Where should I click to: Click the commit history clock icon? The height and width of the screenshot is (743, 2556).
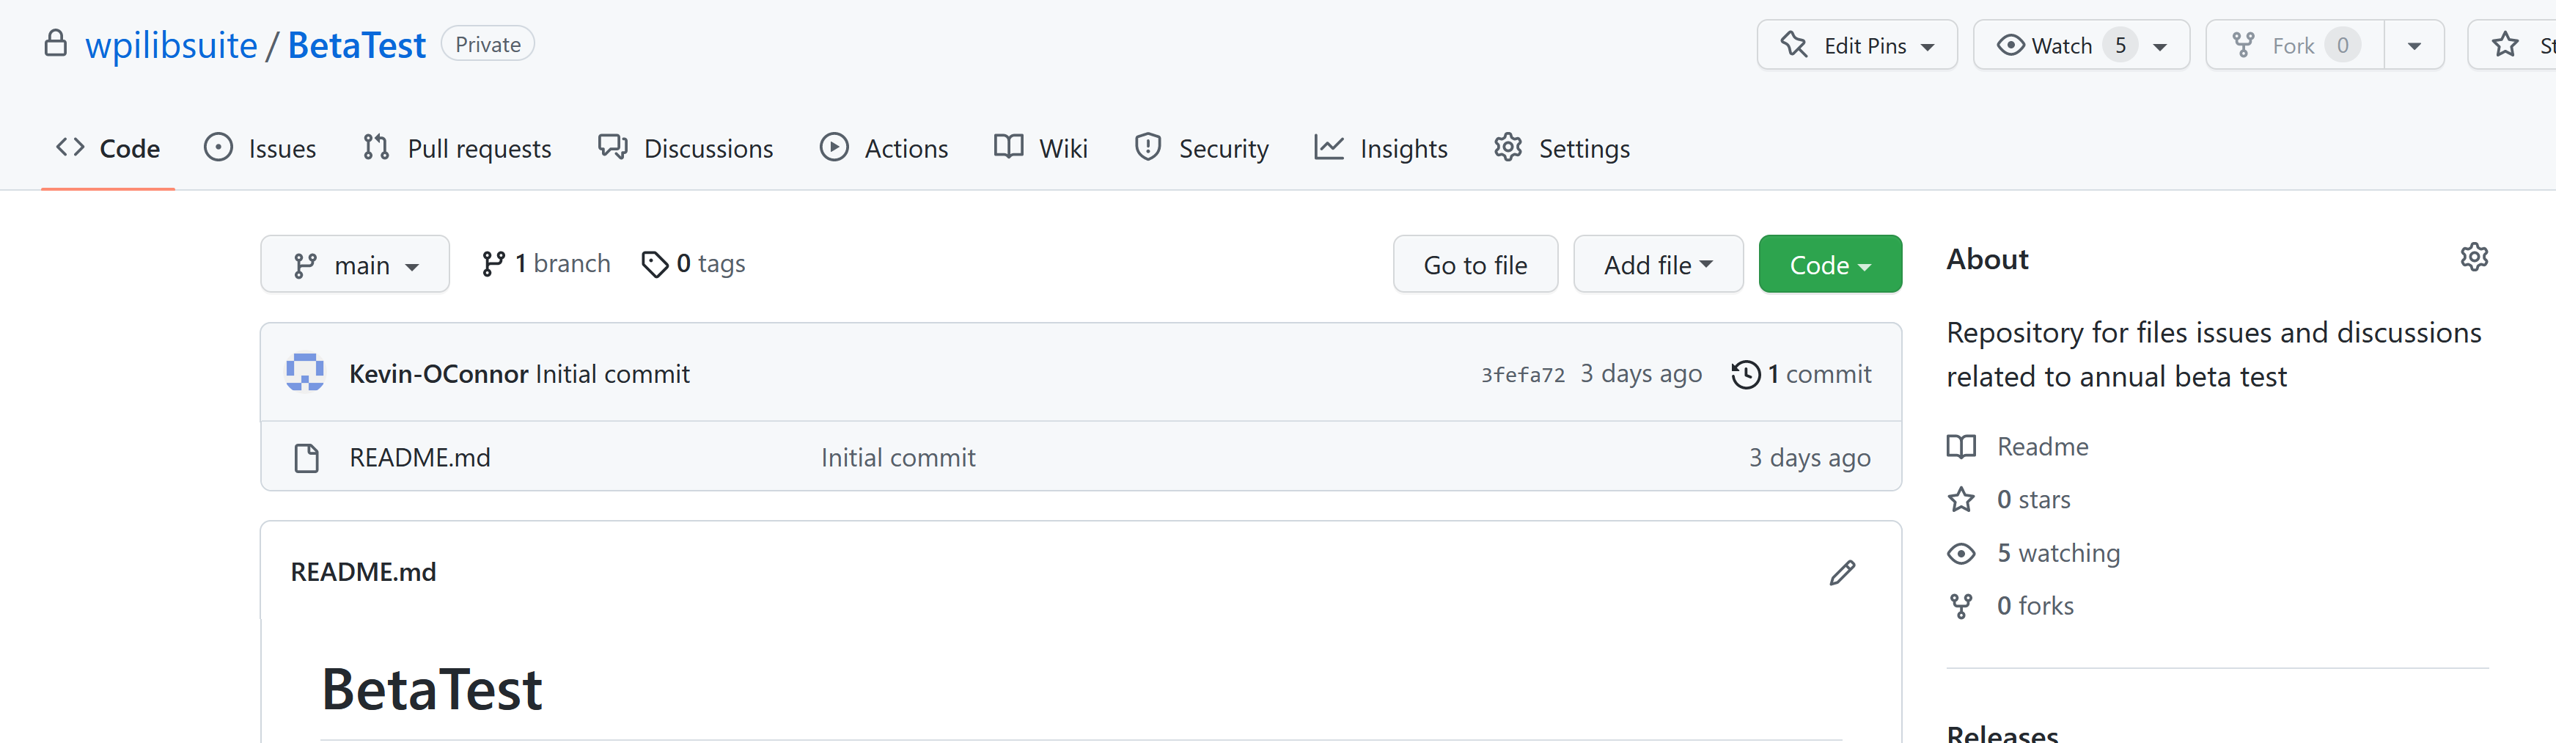[x=1745, y=375]
